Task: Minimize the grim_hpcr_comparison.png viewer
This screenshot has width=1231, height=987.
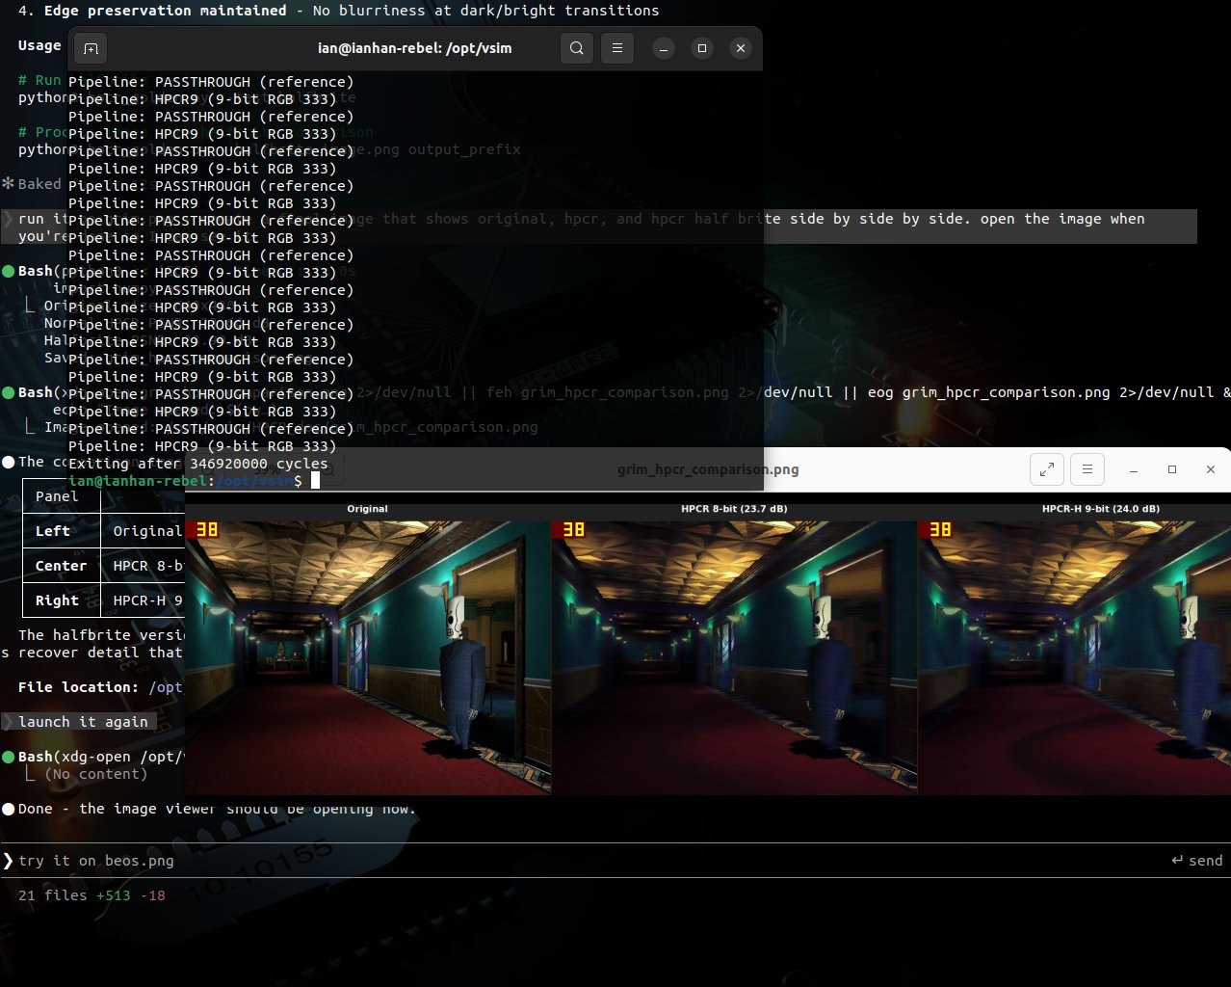Action: [1133, 469]
